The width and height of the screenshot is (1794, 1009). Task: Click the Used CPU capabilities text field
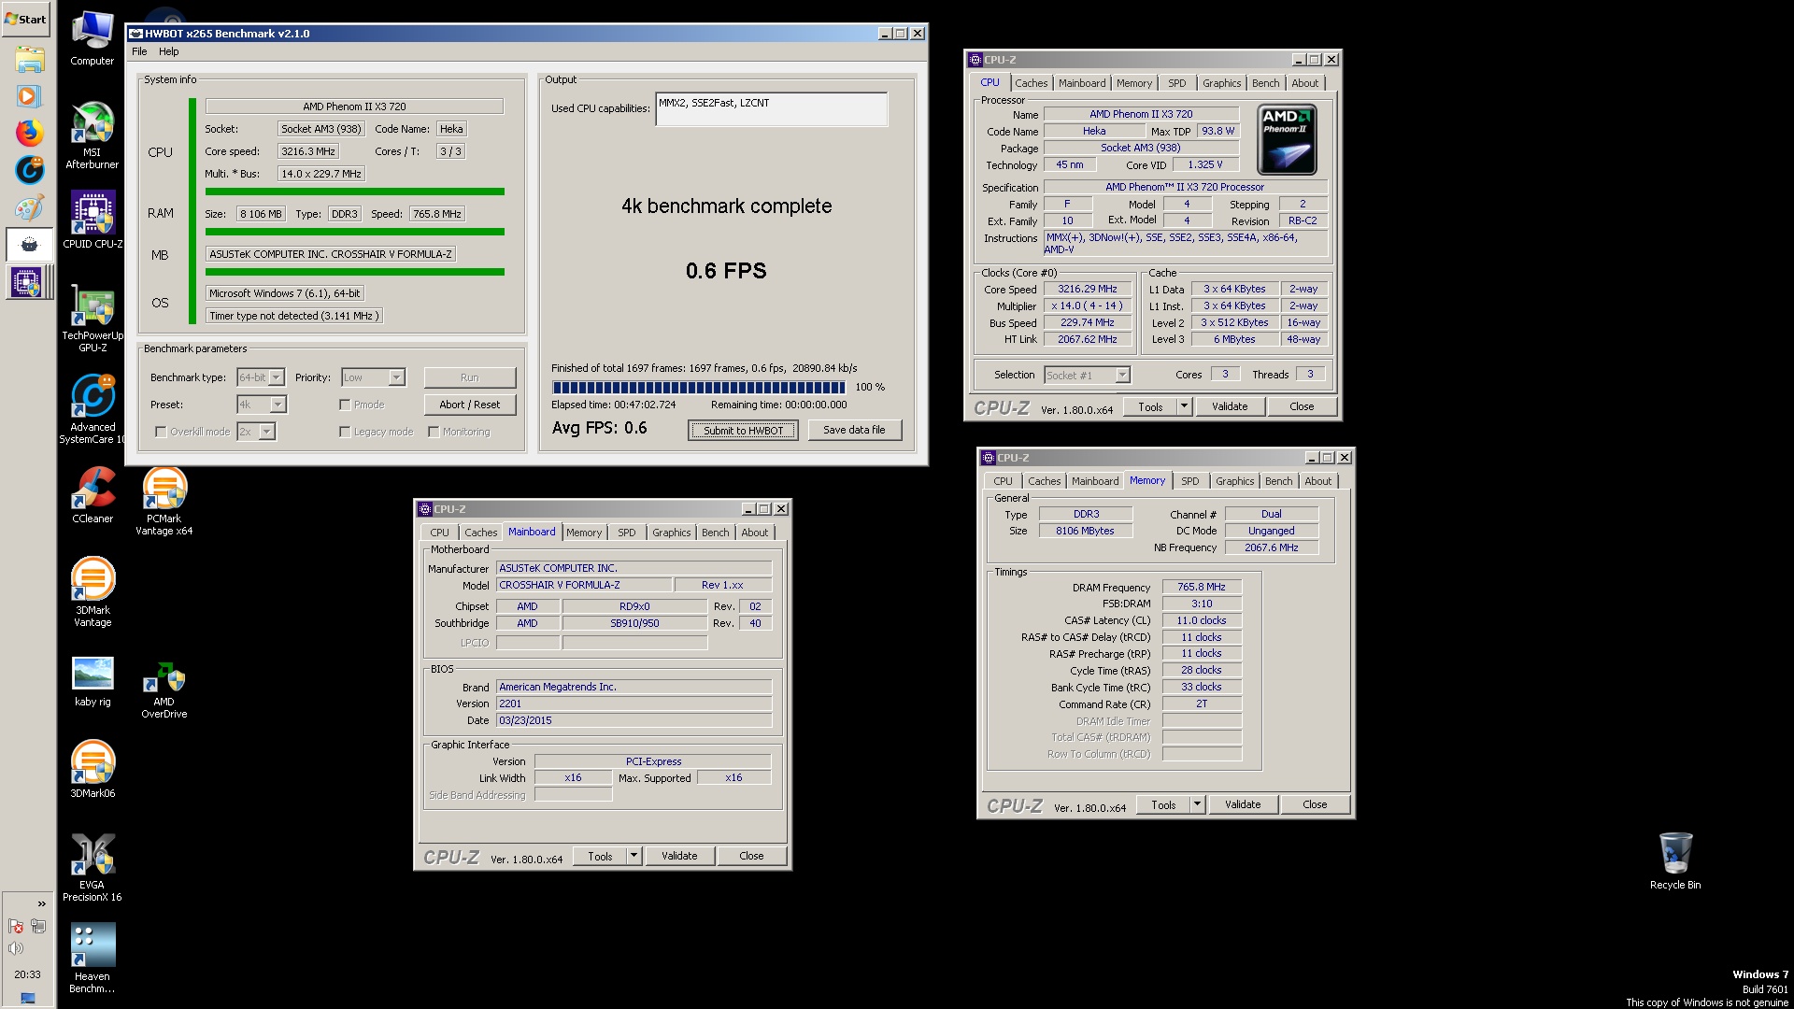772,109
